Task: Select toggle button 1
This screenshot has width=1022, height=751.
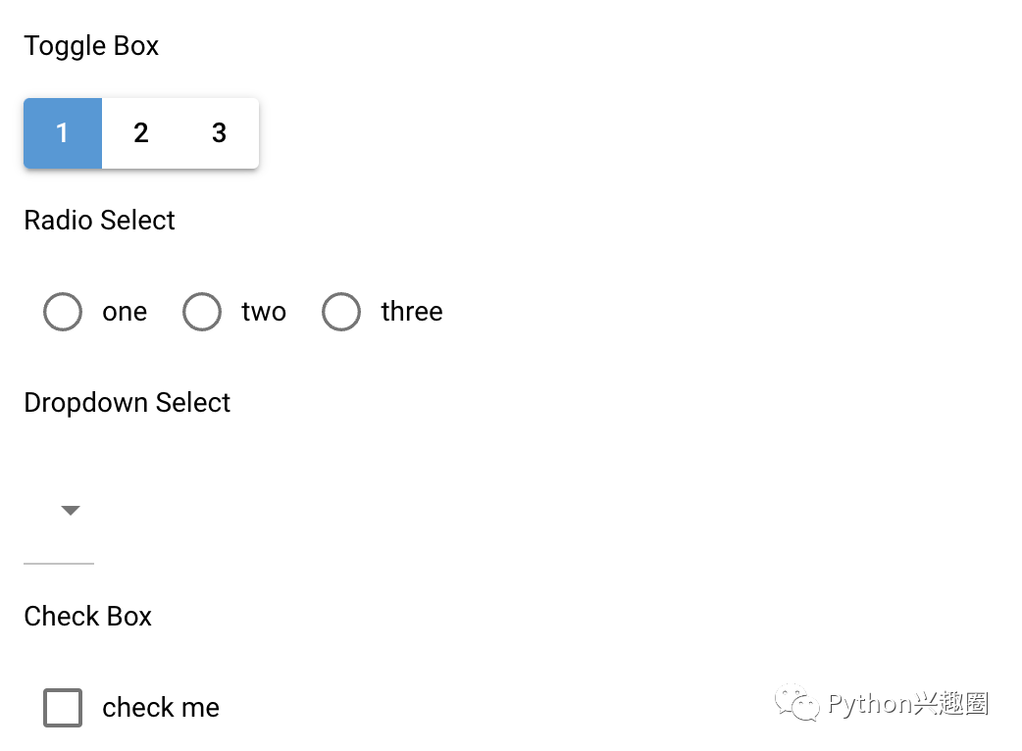Action: (x=63, y=133)
